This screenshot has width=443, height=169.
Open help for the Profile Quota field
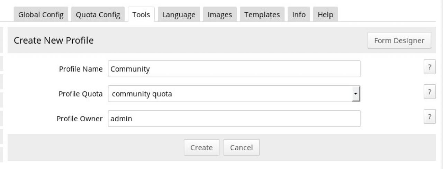pos(430,92)
